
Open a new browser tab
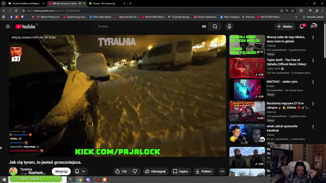[130, 4]
